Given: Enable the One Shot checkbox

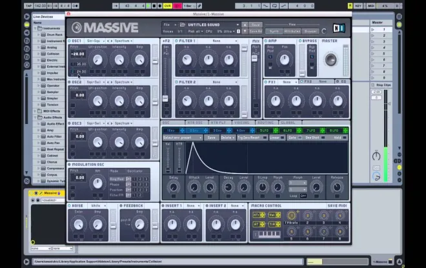Looking at the screenshot, I should click(x=323, y=138).
